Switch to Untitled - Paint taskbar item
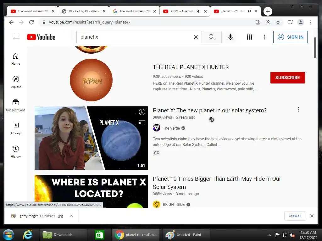Viewport: 322px width, 241px height. click(x=186, y=235)
